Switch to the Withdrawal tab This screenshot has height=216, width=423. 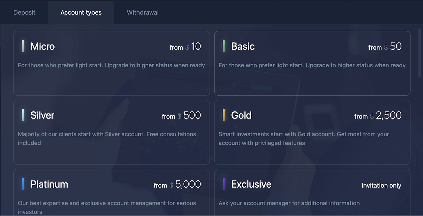(142, 12)
